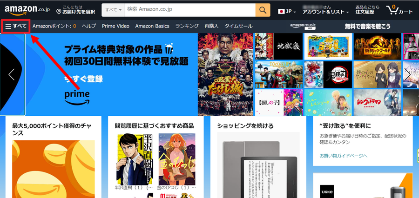Open 金のひつじ manga cover
The image size is (419, 198).
tap(176, 159)
